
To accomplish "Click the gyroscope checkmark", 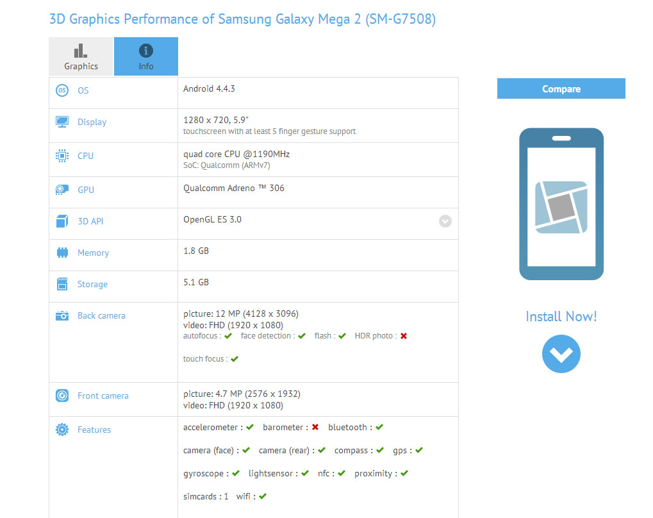I will coord(236,473).
